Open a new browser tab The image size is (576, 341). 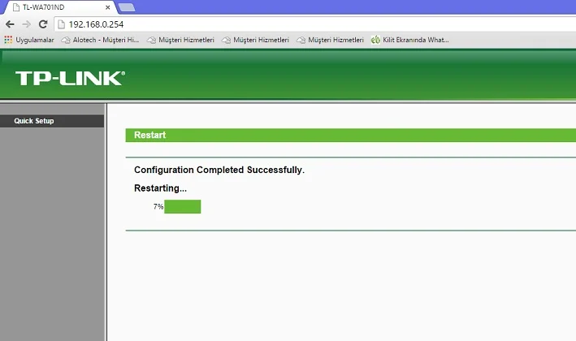click(x=127, y=7)
